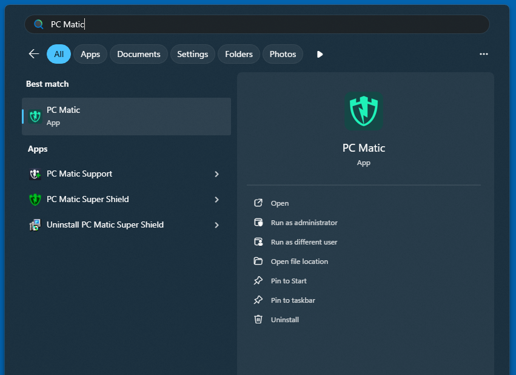Click the PC Matic shield icon in best match
This screenshot has height=375, width=516.
click(x=35, y=117)
